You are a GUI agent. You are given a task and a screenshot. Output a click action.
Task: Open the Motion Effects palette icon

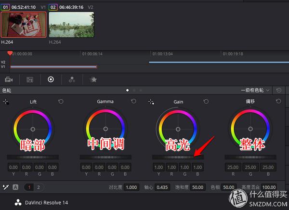coord(93,79)
